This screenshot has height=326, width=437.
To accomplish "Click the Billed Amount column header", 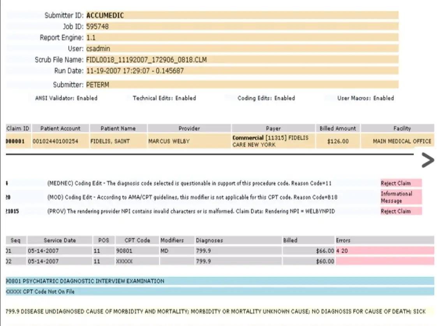I will (x=338, y=128).
